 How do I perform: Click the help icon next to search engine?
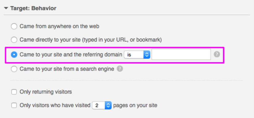[120, 69]
